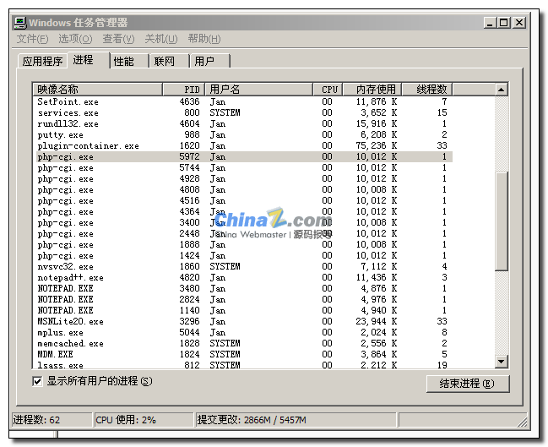548x447 pixels.
Task: Open the 选项(O) menu
Action: pyautogui.click(x=75, y=39)
